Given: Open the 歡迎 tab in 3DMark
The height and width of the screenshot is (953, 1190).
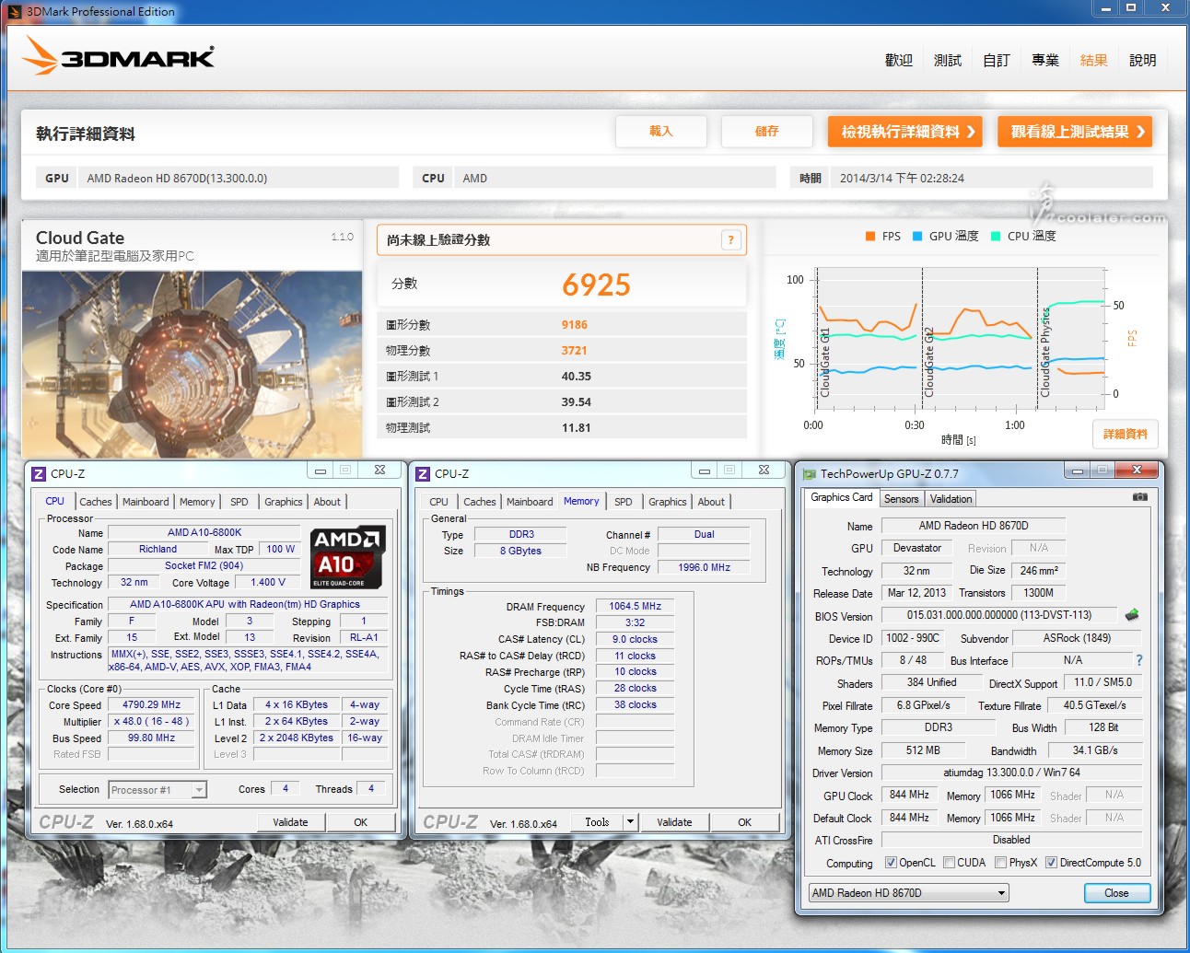Looking at the screenshot, I should pos(899,60).
